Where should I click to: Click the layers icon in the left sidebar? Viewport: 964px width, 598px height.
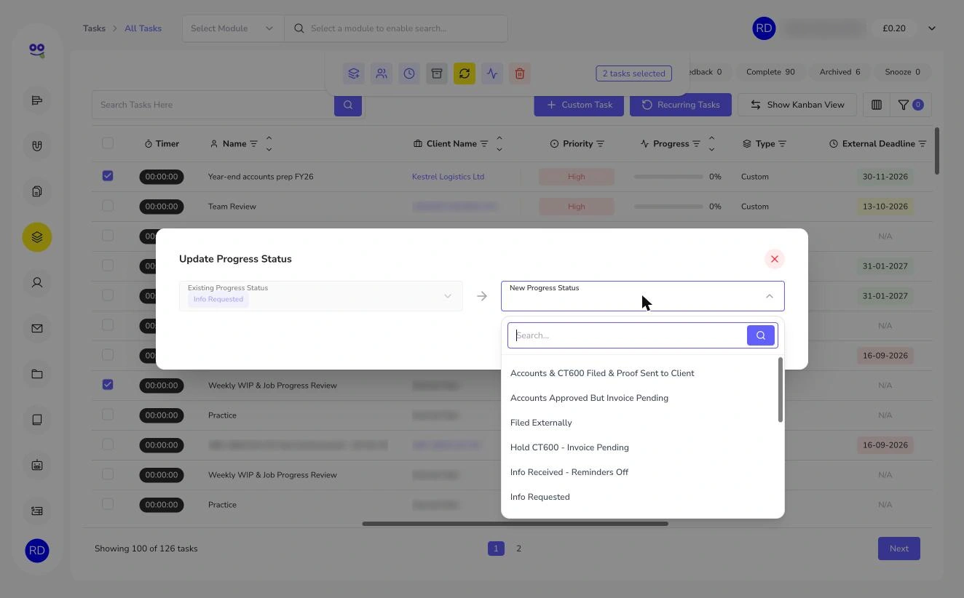coord(37,237)
